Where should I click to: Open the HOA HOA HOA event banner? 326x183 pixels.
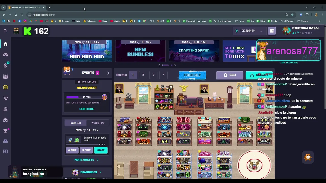(87, 51)
